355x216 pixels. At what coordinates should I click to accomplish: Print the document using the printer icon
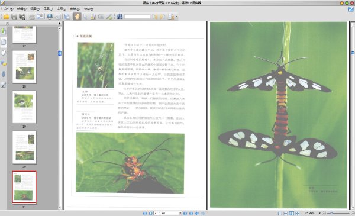[x=32, y=17]
